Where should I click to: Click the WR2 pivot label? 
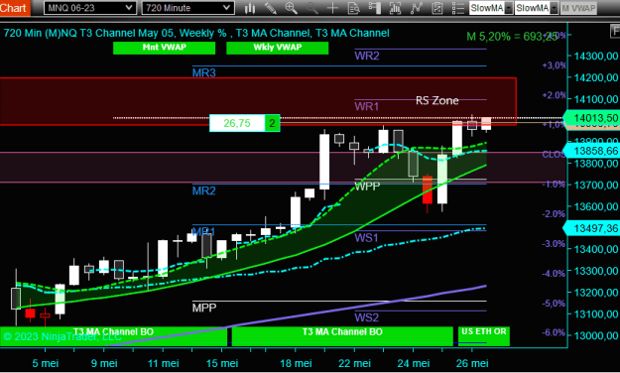click(366, 56)
